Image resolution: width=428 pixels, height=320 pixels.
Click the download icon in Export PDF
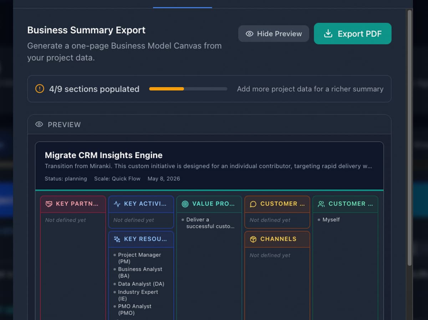[x=328, y=34]
